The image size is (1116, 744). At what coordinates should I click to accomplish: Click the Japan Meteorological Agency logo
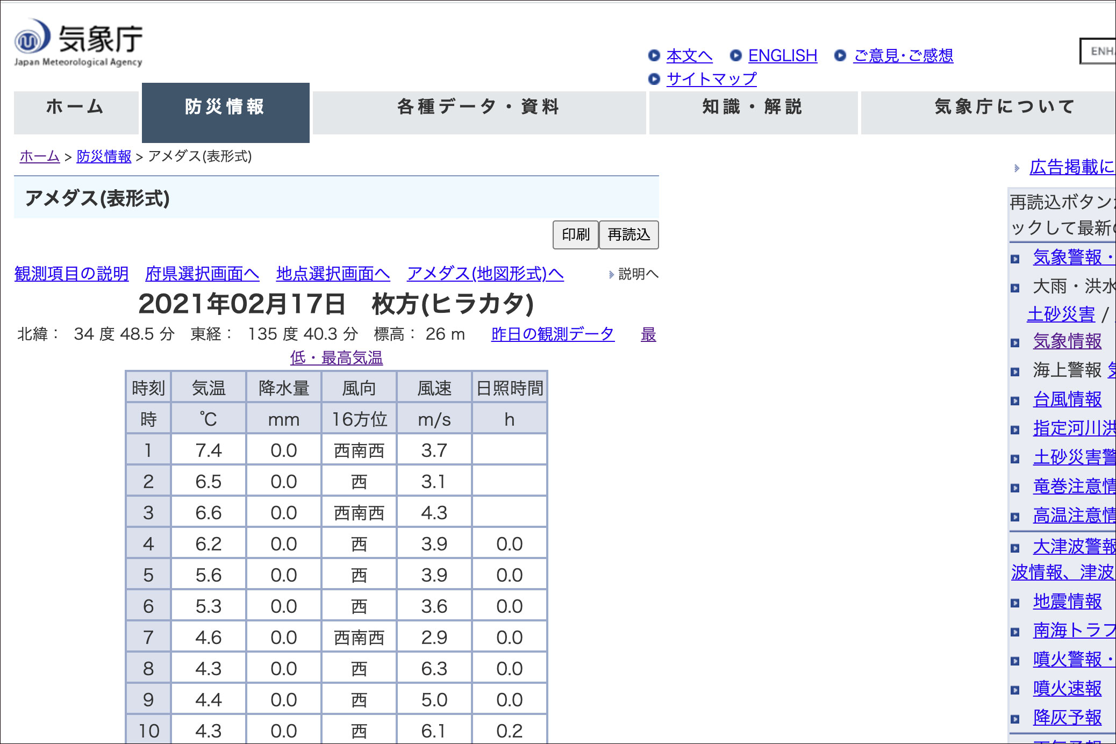[78, 43]
